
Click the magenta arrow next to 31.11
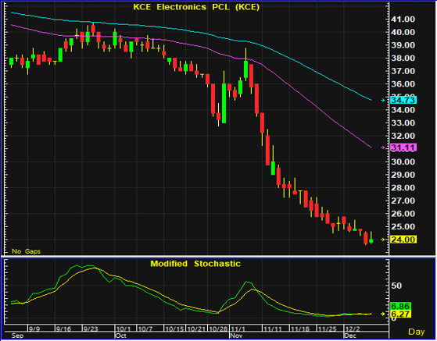tap(383, 147)
